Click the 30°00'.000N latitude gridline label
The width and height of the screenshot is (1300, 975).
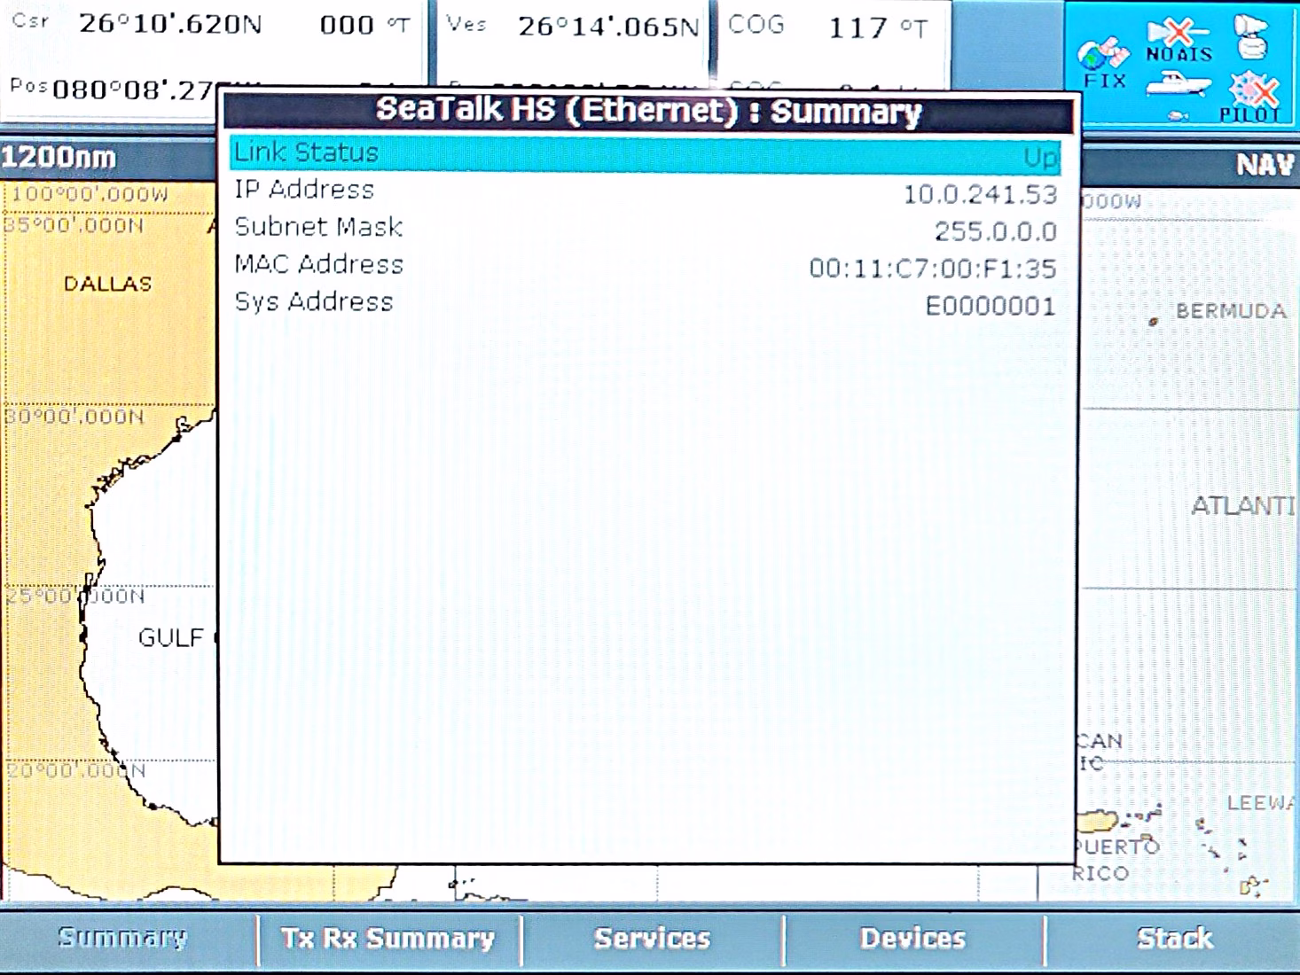pos(74,417)
